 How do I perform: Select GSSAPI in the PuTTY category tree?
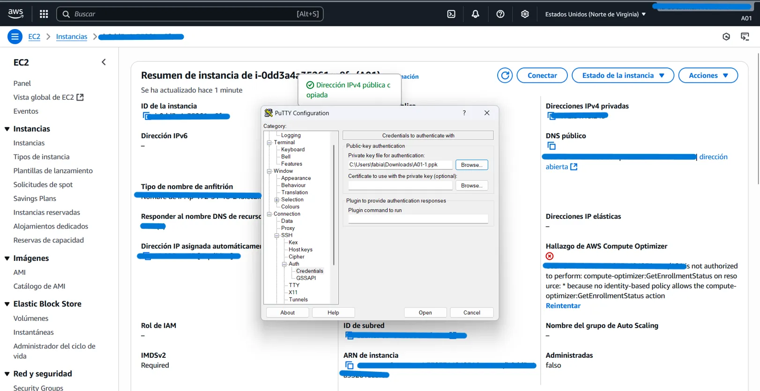(x=305, y=278)
